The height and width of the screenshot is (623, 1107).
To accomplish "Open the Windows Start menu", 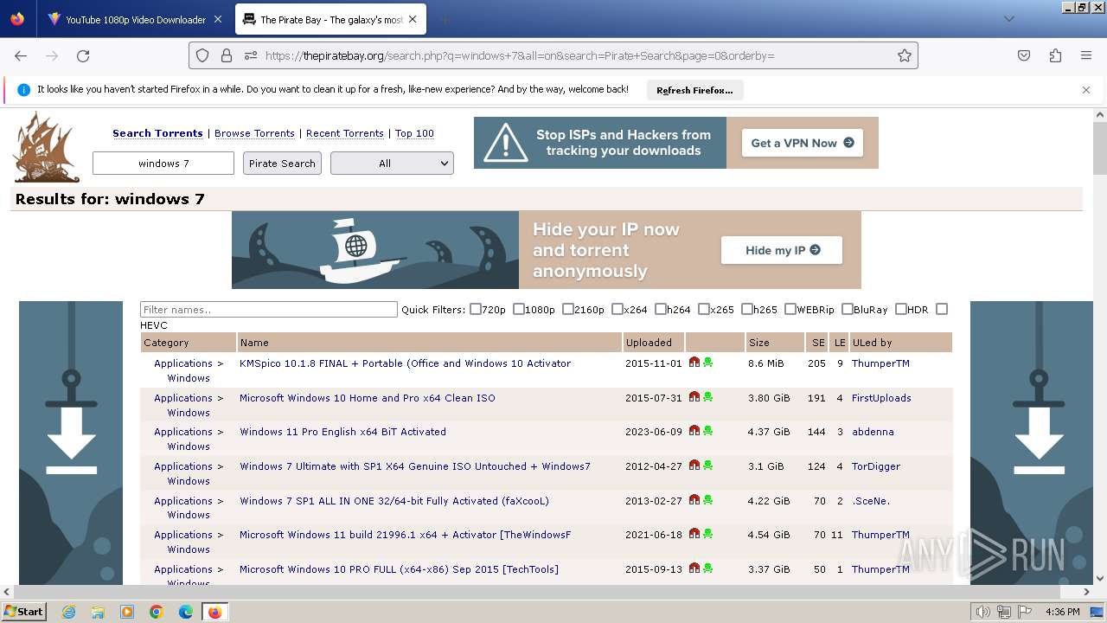I will (24, 612).
